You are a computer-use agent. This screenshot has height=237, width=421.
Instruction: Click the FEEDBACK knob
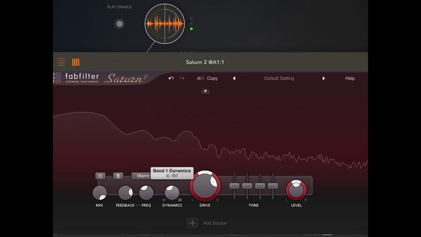click(125, 193)
